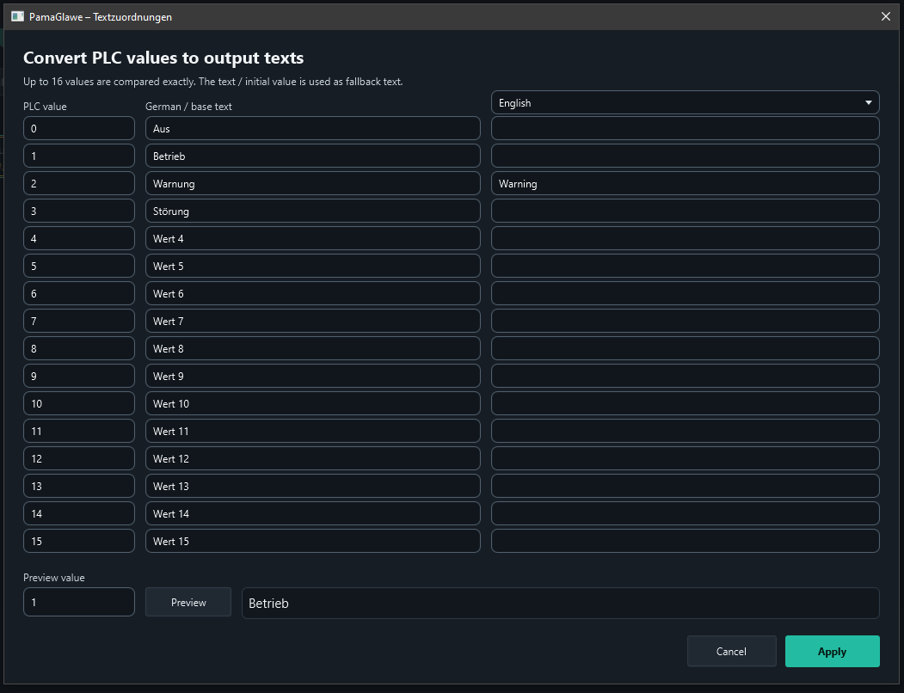Click the empty English field beside 'Wert 12'
Viewport: 904px width, 693px height.
685,458
